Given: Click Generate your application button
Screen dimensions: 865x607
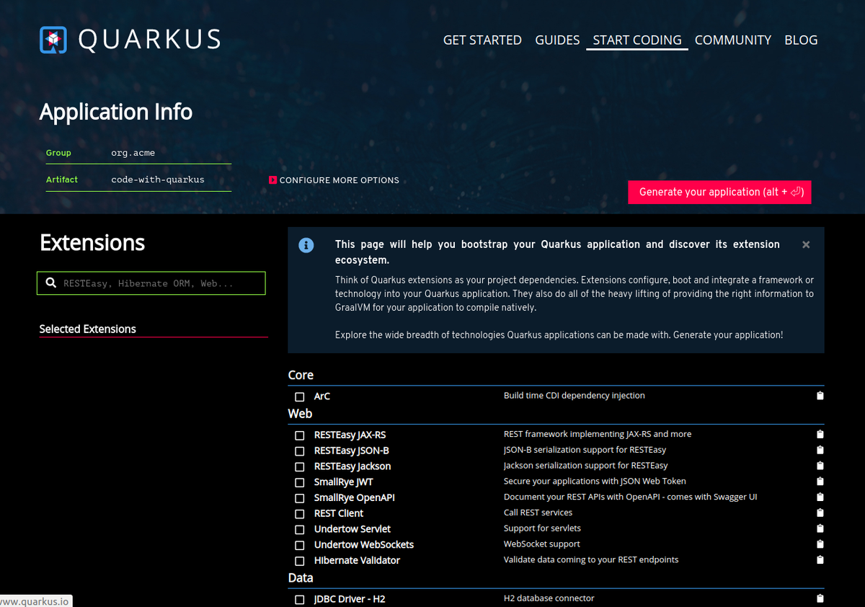Looking at the screenshot, I should (x=719, y=192).
